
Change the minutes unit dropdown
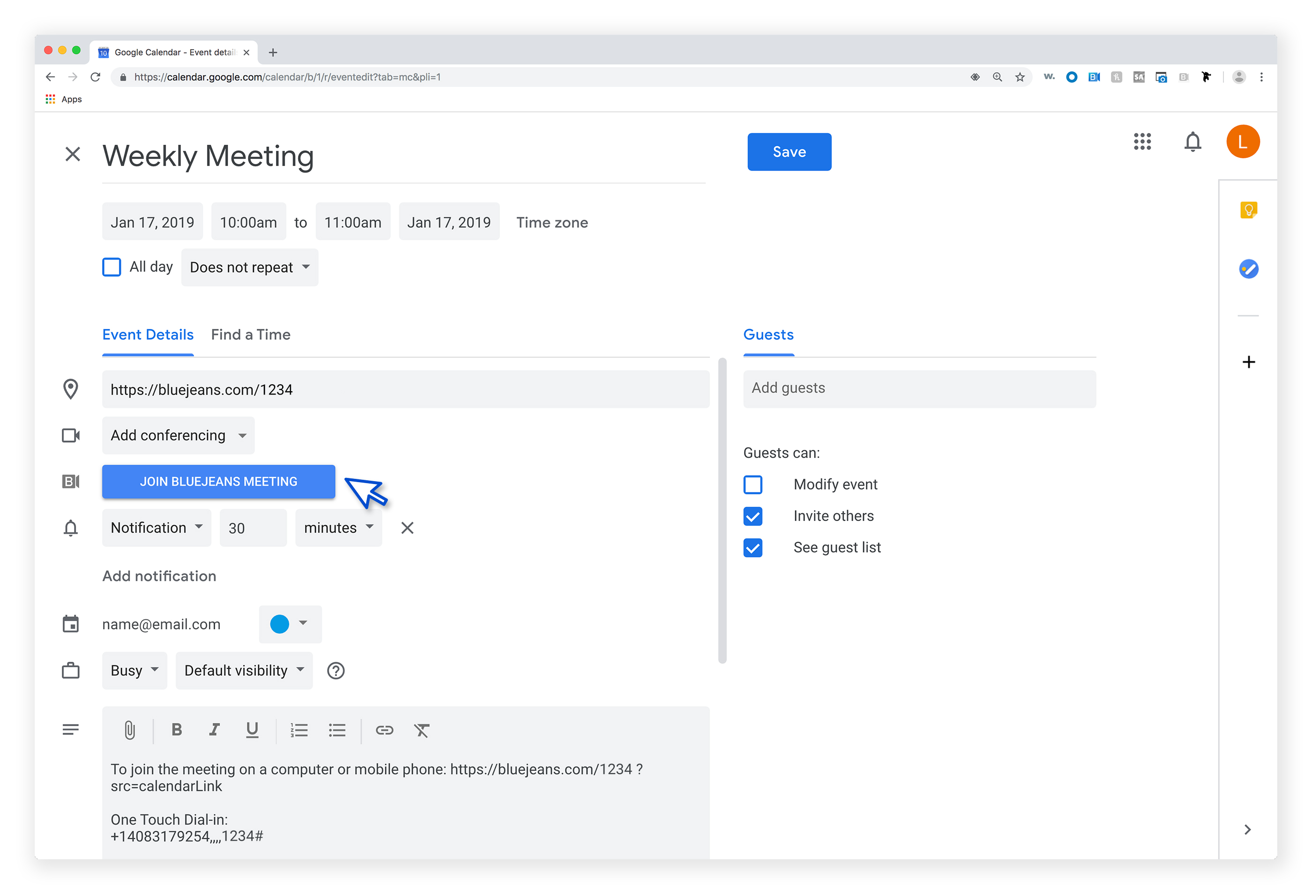338,528
